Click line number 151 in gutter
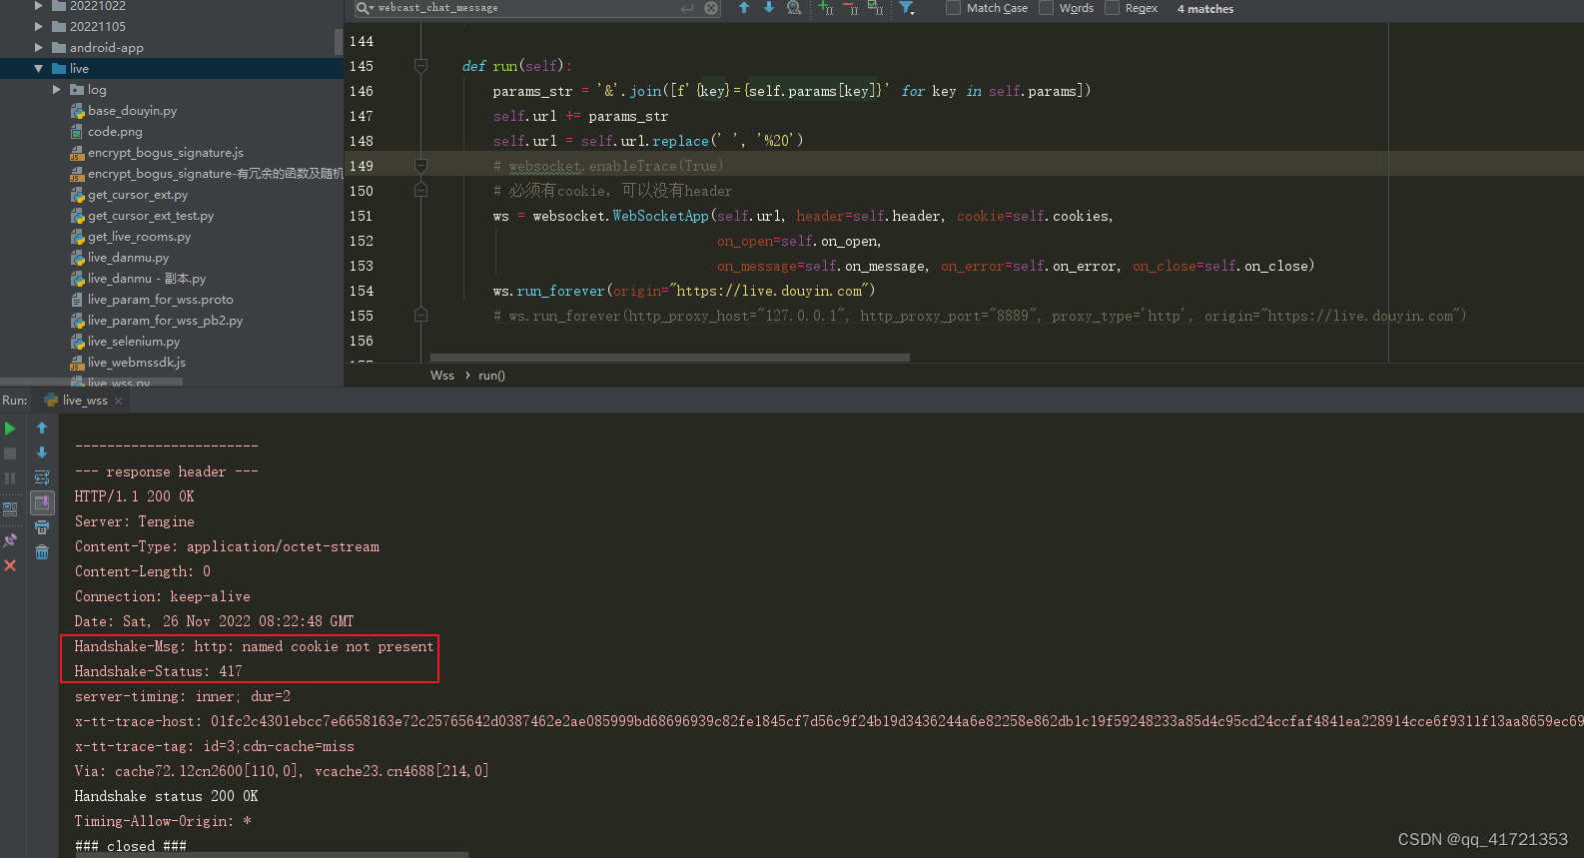 pos(362,216)
